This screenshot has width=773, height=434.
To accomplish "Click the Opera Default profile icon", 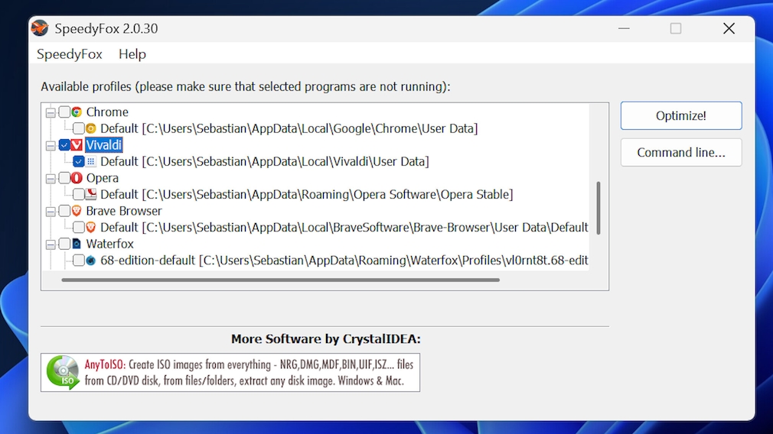I will (x=91, y=194).
